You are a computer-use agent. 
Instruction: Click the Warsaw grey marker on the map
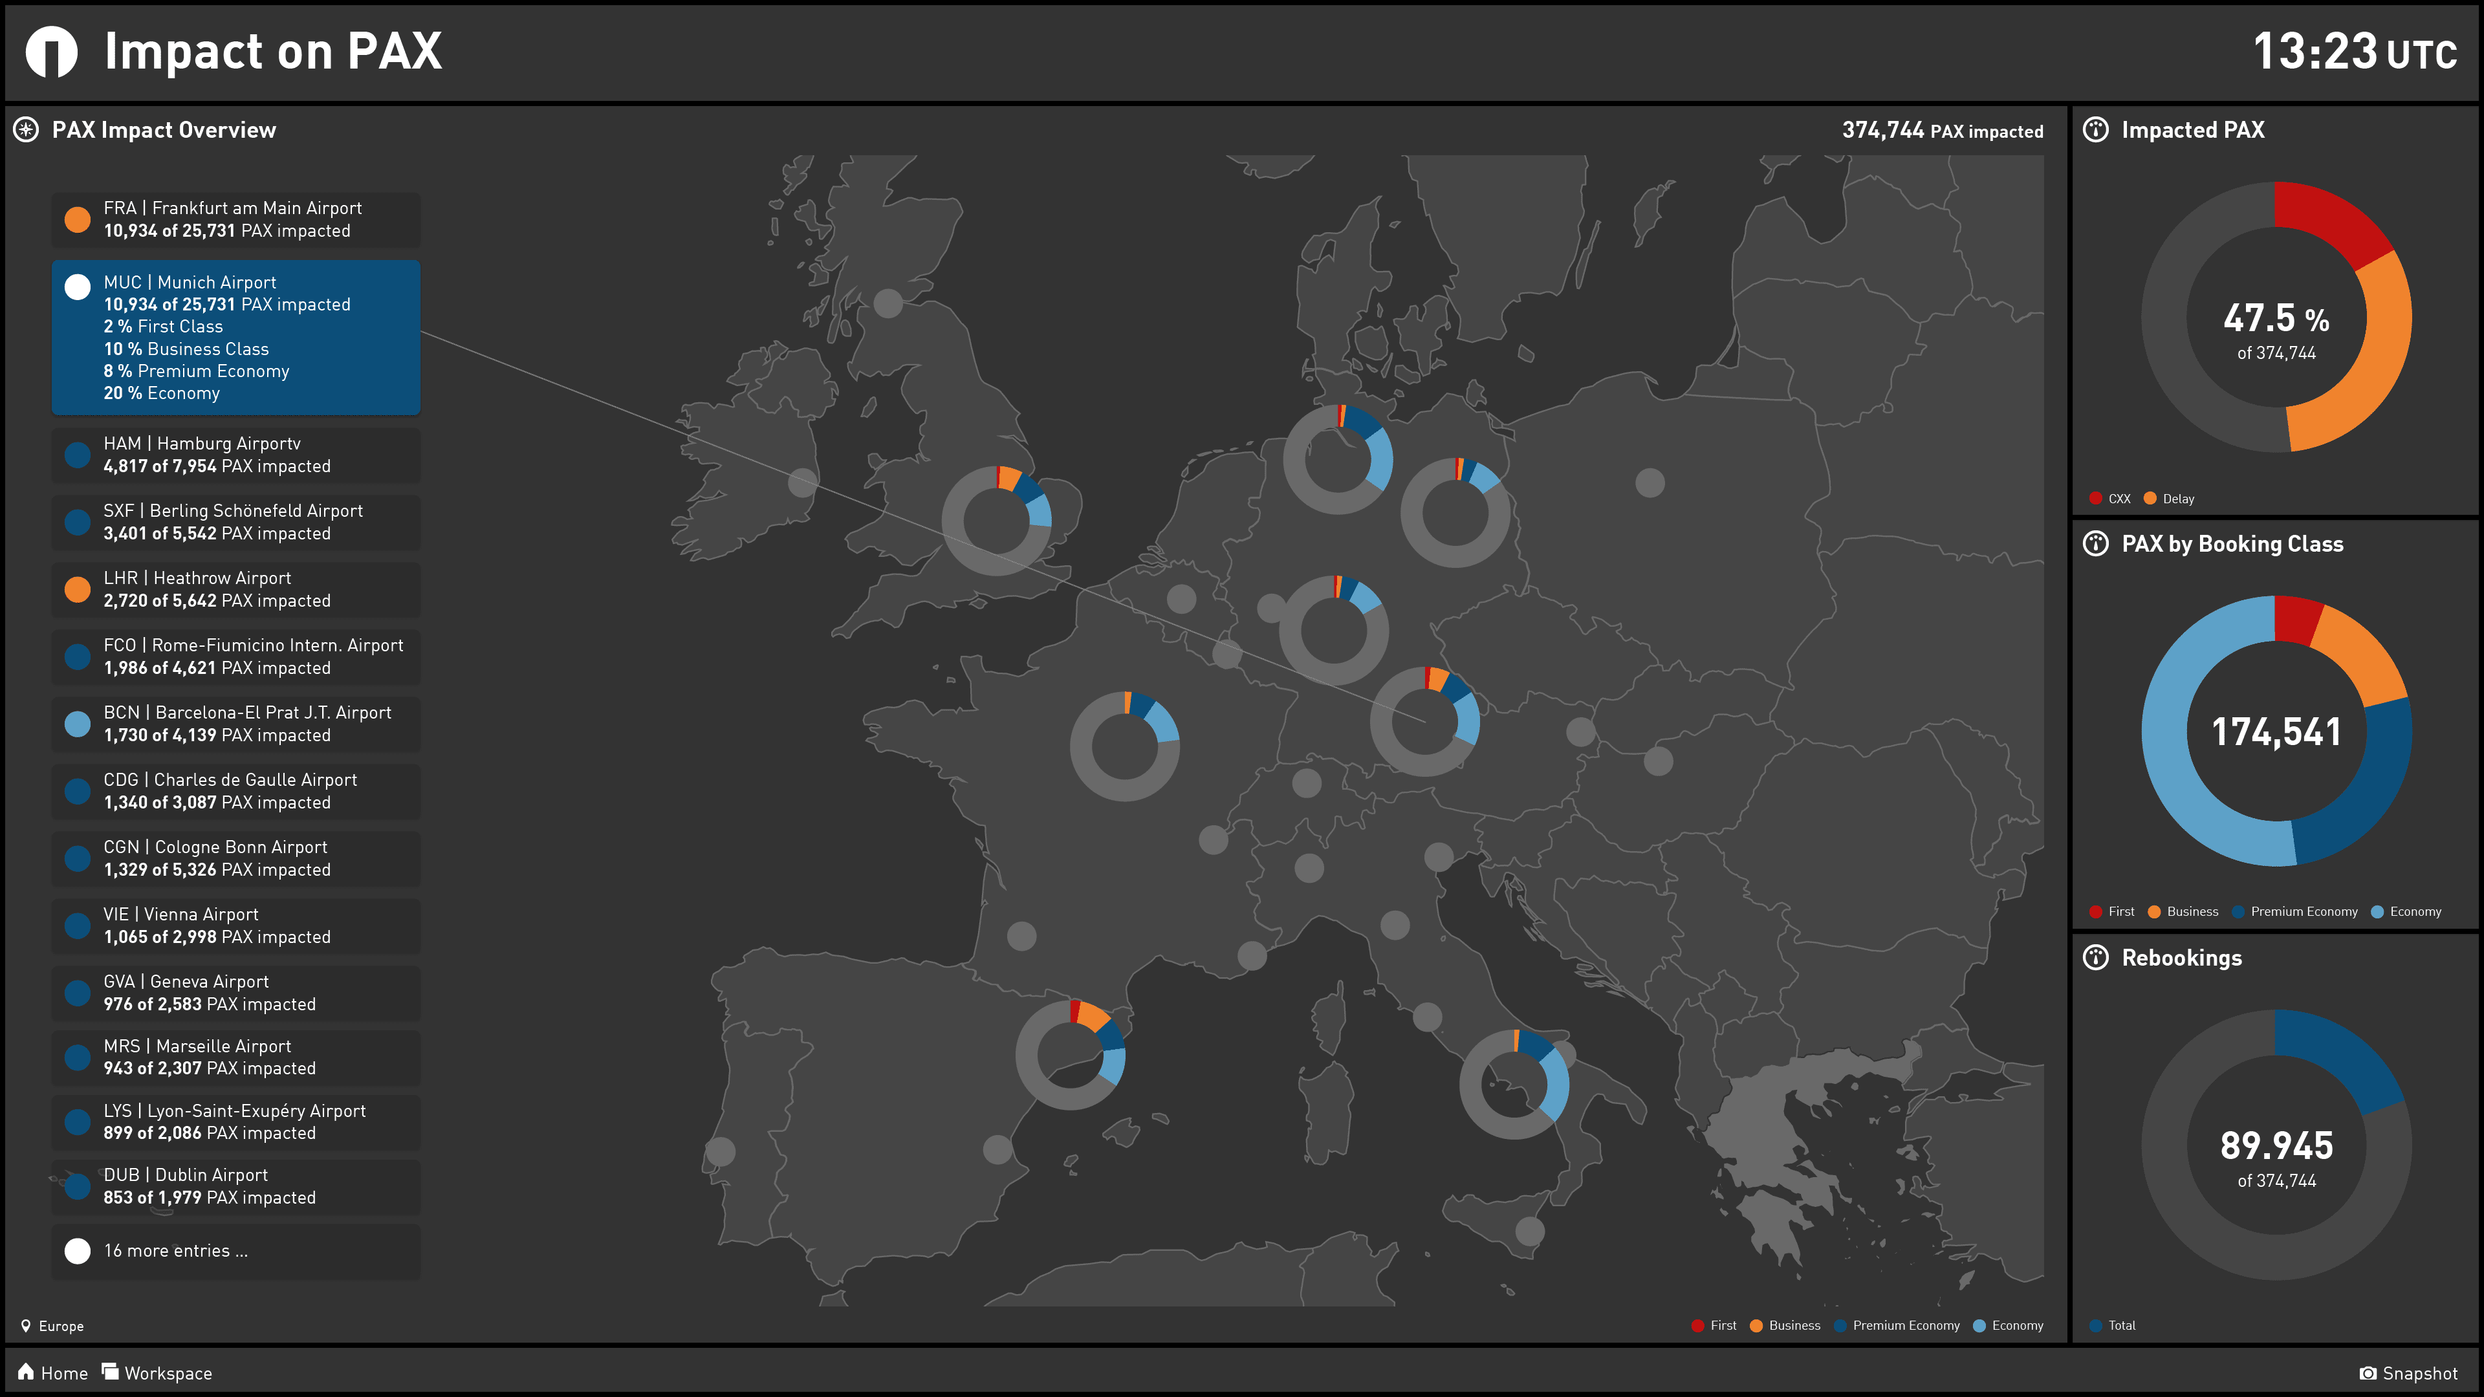(x=1650, y=482)
